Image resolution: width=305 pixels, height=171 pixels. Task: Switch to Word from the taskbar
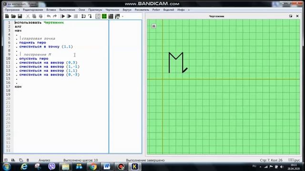[107, 167]
